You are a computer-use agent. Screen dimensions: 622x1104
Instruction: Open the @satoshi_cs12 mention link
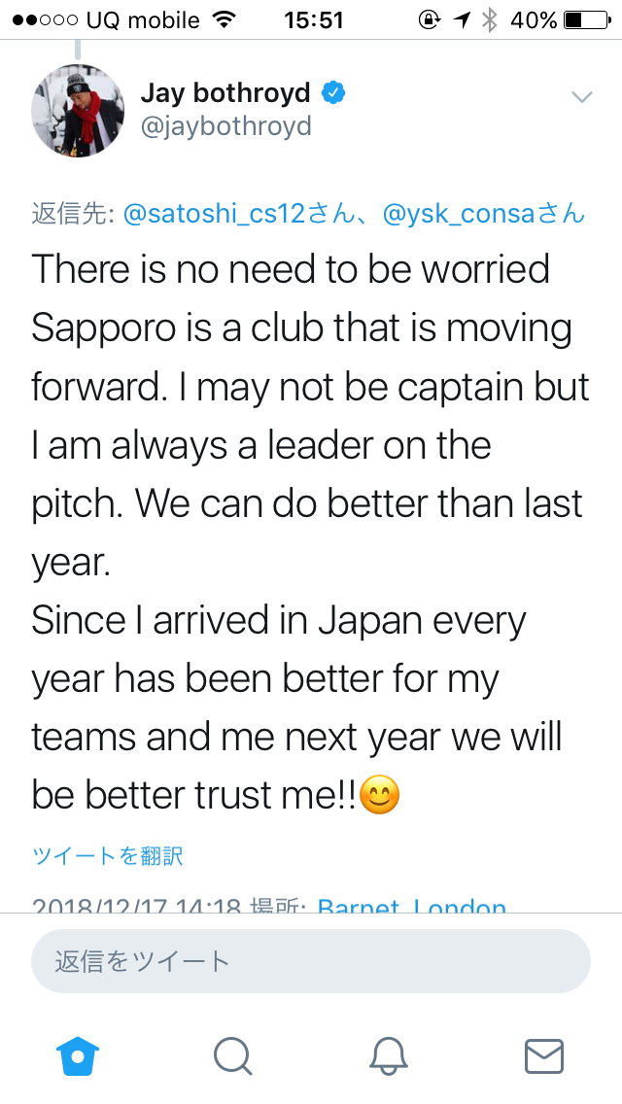226,214
